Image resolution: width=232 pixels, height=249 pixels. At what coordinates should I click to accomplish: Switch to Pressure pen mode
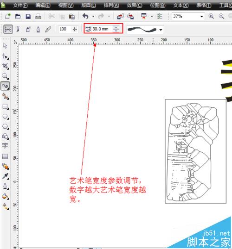coord(48,29)
